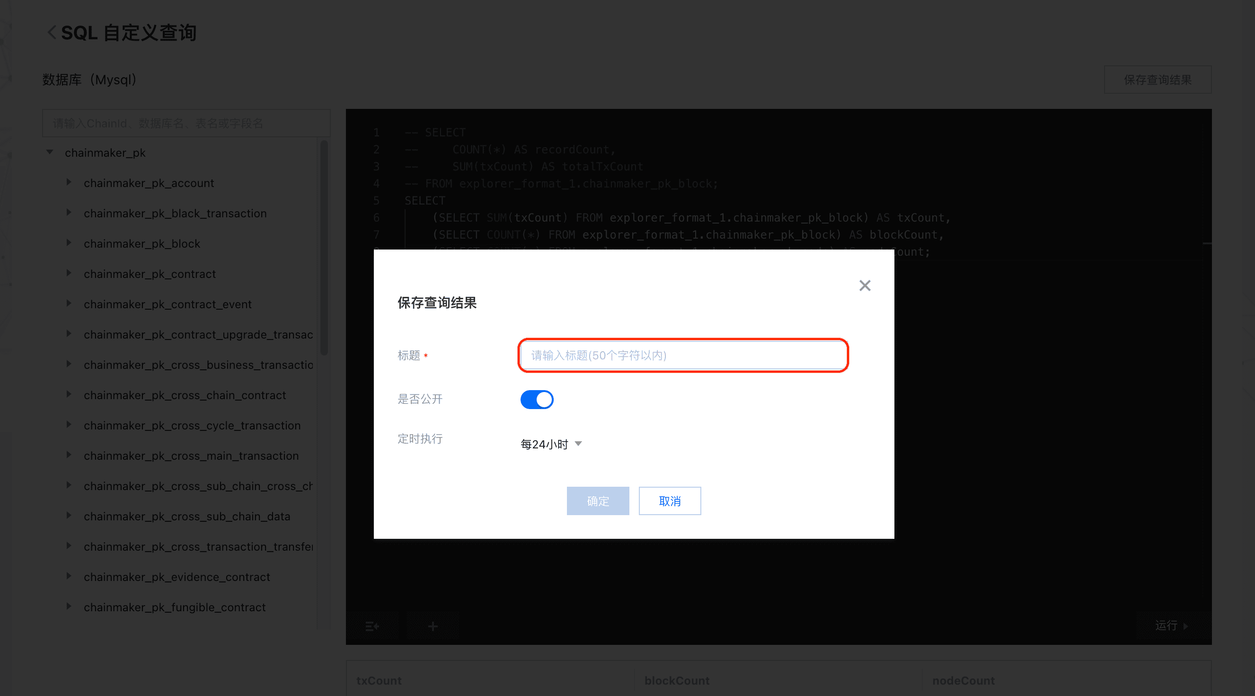Click the 保存查询结果 button at top right

click(x=1157, y=80)
